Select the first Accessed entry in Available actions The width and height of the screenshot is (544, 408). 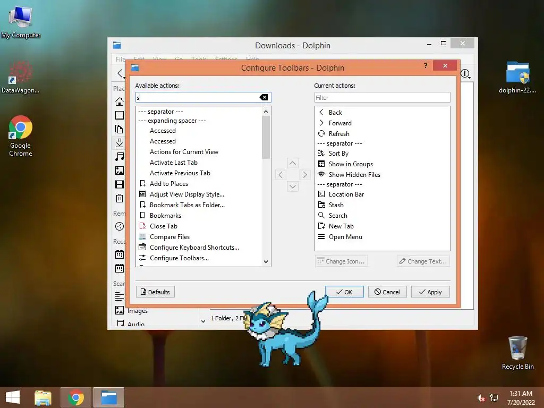tap(163, 131)
